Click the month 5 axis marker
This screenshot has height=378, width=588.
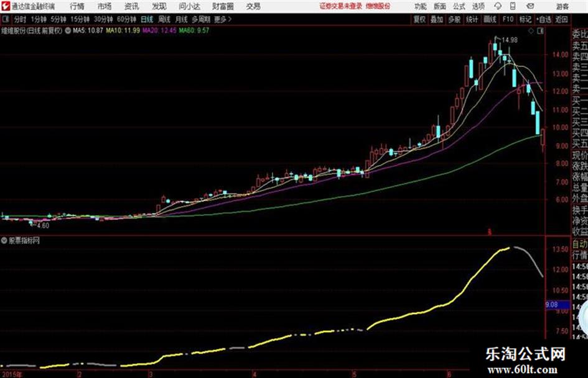[x=354, y=374]
